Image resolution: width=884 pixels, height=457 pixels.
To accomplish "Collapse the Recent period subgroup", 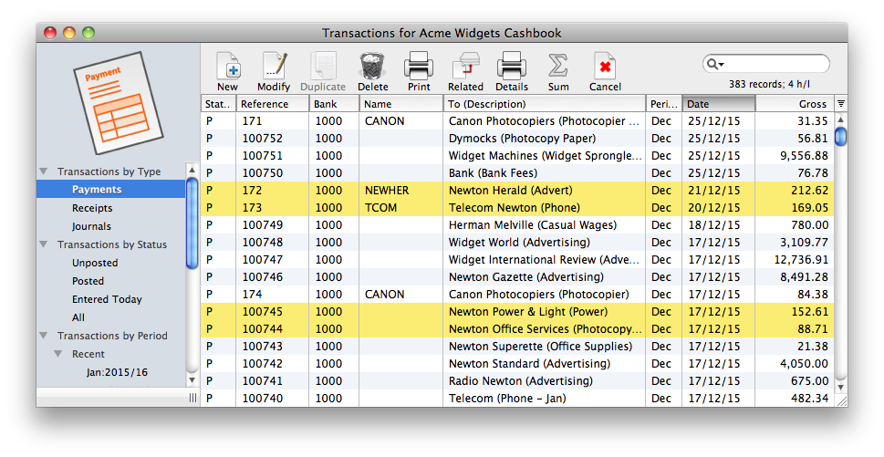I will [58, 354].
